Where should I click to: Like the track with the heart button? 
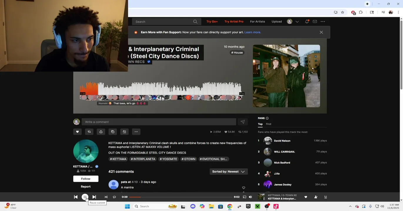point(77,132)
